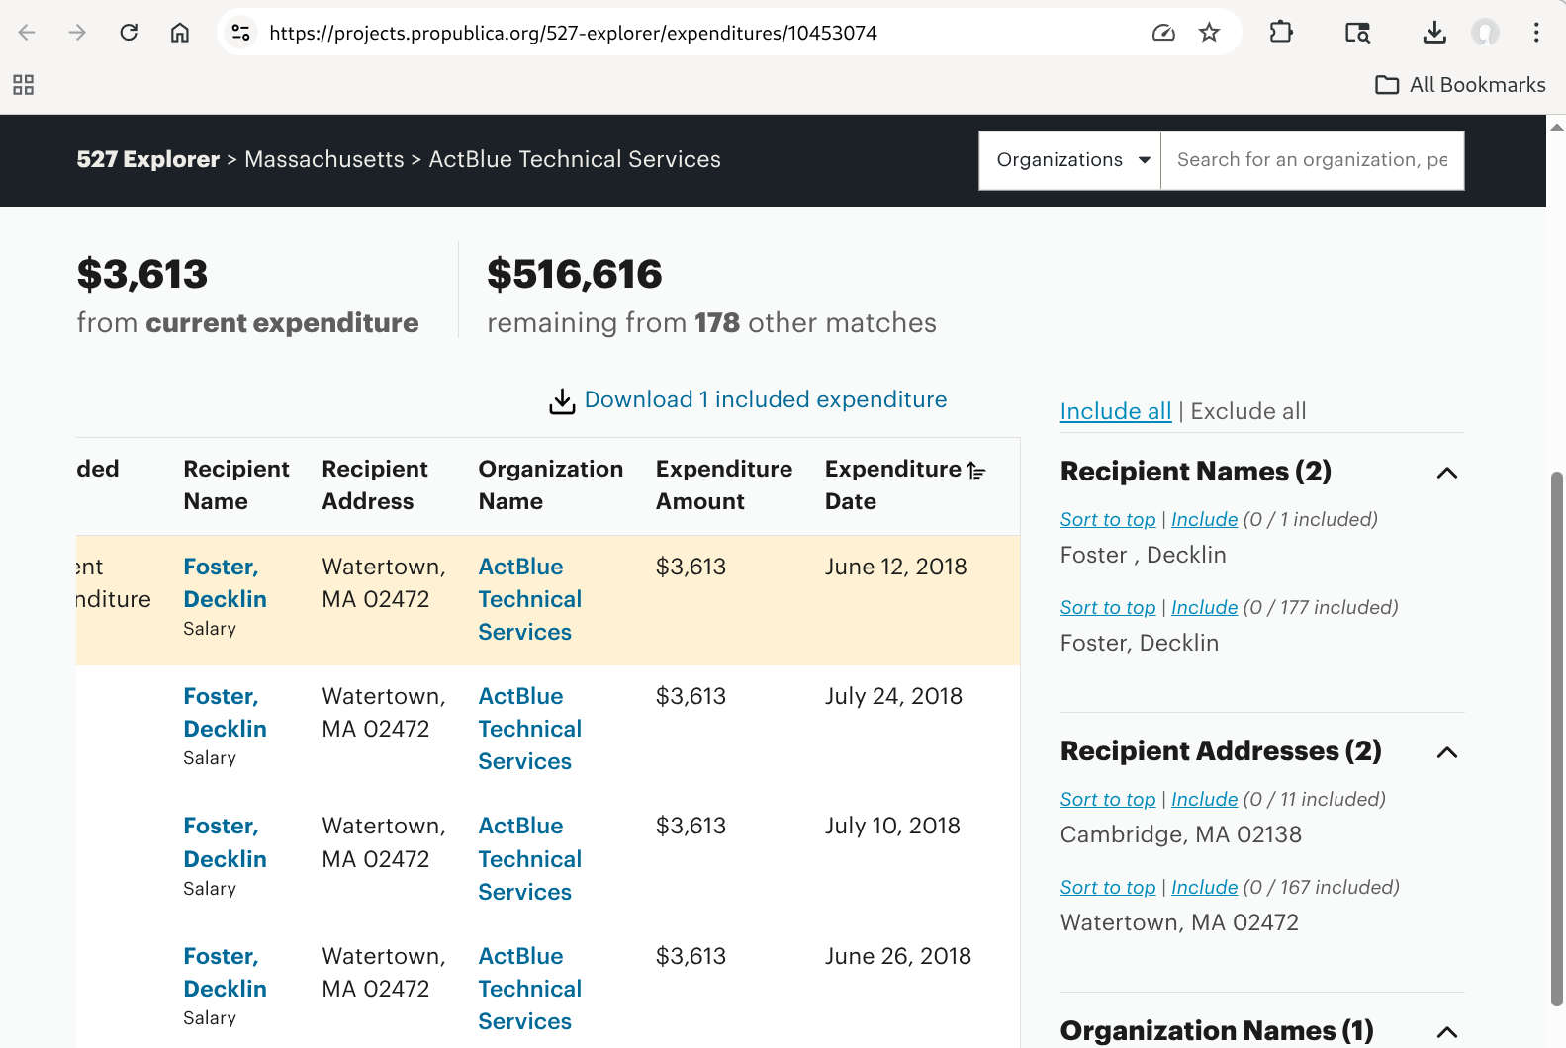
Task: Click the browser back arrow
Action: pyautogui.click(x=27, y=33)
